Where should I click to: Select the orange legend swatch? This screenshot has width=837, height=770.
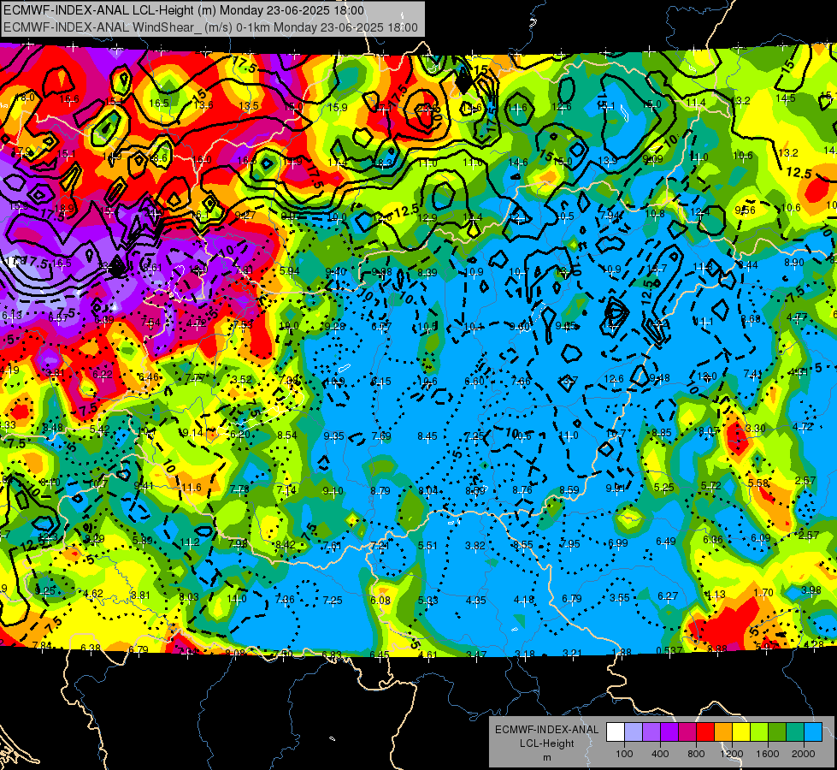pos(722,732)
